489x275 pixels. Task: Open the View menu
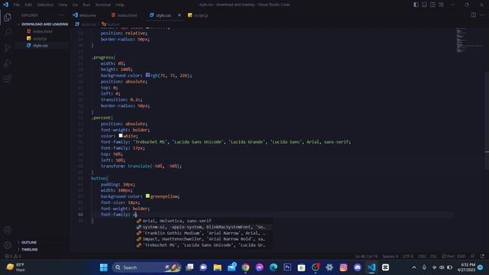pyautogui.click(x=63, y=5)
